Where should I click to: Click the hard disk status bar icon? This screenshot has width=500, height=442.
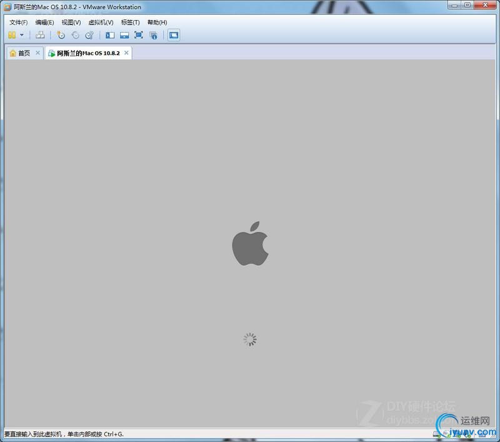(436, 434)
